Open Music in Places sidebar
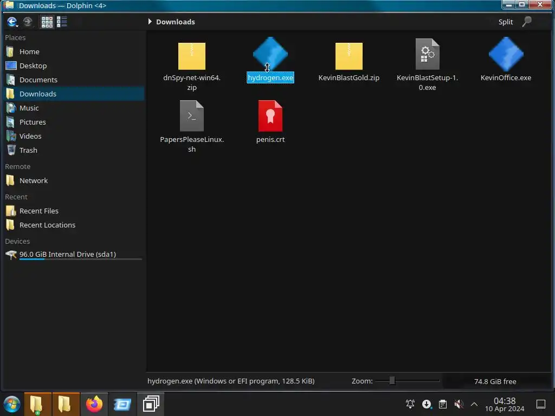 click(74, 108)
